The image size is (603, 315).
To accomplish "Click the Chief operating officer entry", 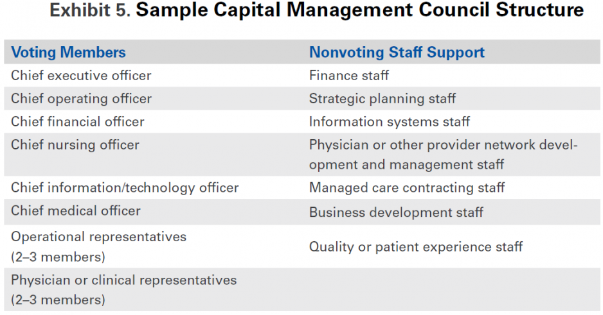I will coord(81,99).
